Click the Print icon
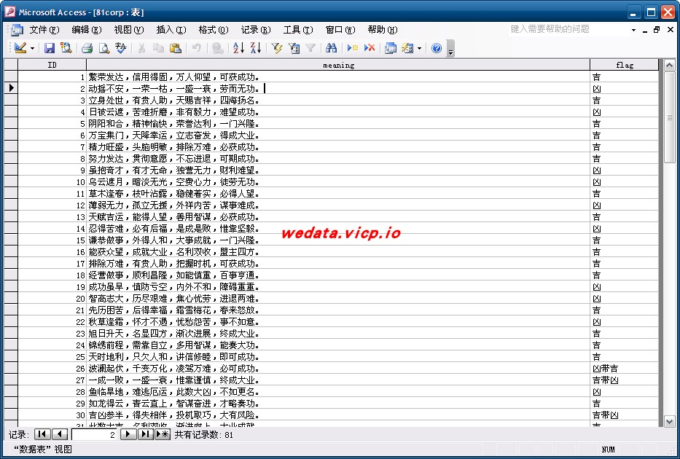680x459 pixels. tap(87, 48)
